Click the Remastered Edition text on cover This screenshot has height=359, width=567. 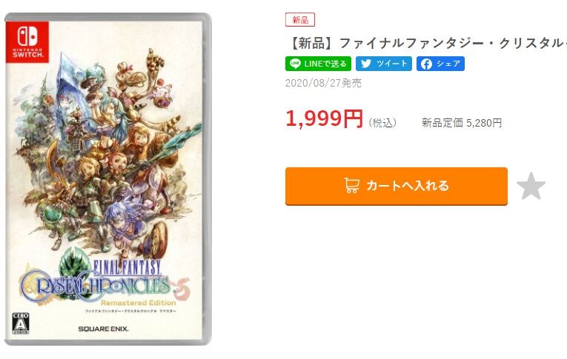(139, 303)
